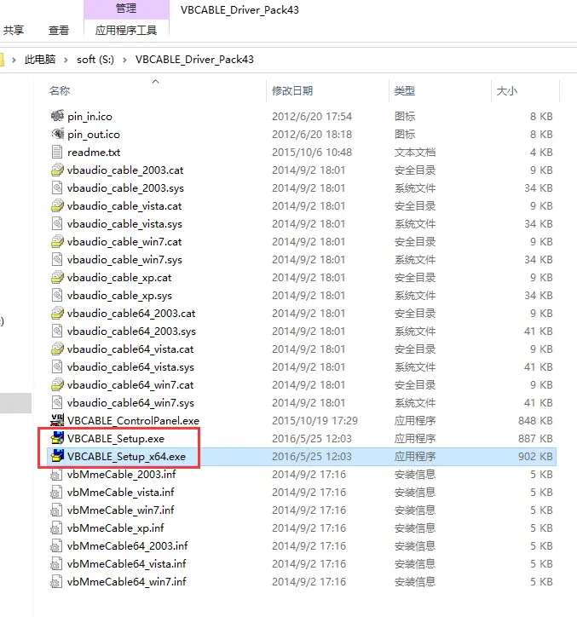Click the vbMmeCable_2003.inf file icon
The height and width of the screenshot is (617, 577).
tap(56, 474)
